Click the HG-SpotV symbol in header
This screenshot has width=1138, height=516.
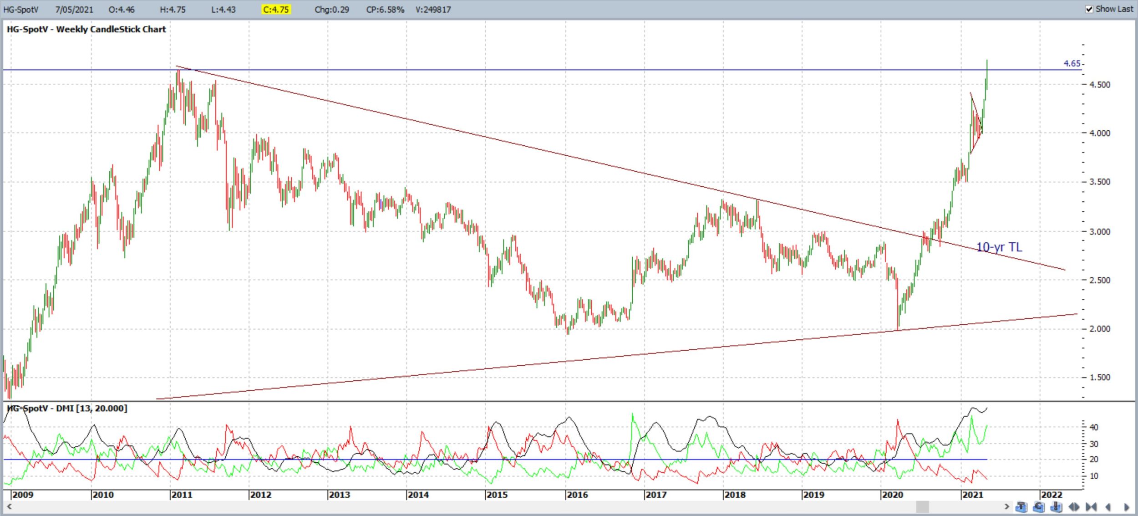pos(21,10)
